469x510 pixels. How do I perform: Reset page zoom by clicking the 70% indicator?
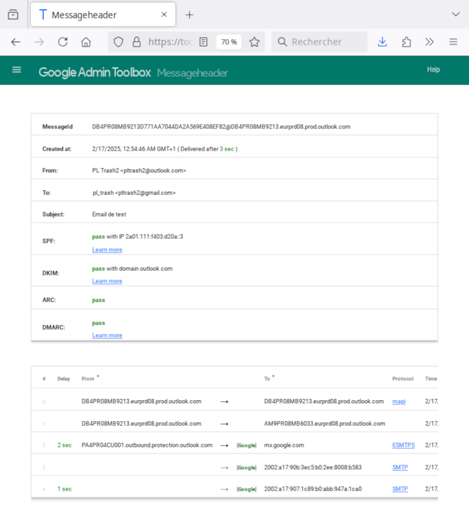click(x=229, y=42)
